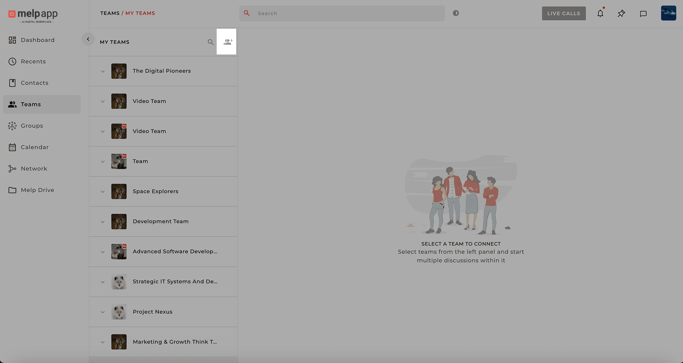
Task: Open Dashboard from the sidebar
Action: click(x=37, y=40)
